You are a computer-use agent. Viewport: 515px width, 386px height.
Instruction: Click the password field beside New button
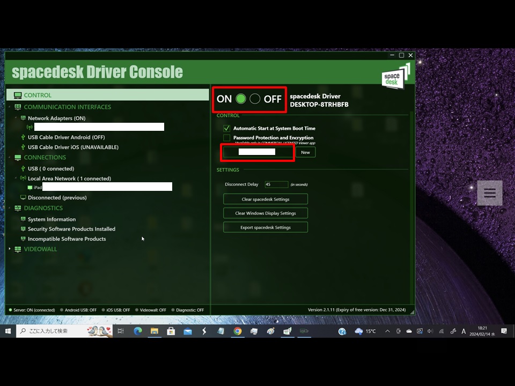(257, 152)
